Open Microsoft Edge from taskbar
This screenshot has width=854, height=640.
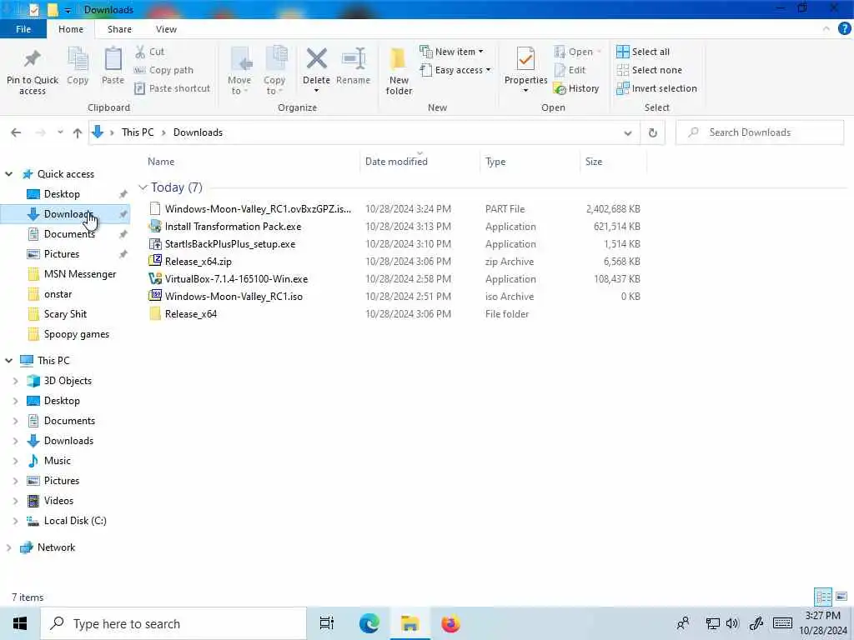click(369, 623)
